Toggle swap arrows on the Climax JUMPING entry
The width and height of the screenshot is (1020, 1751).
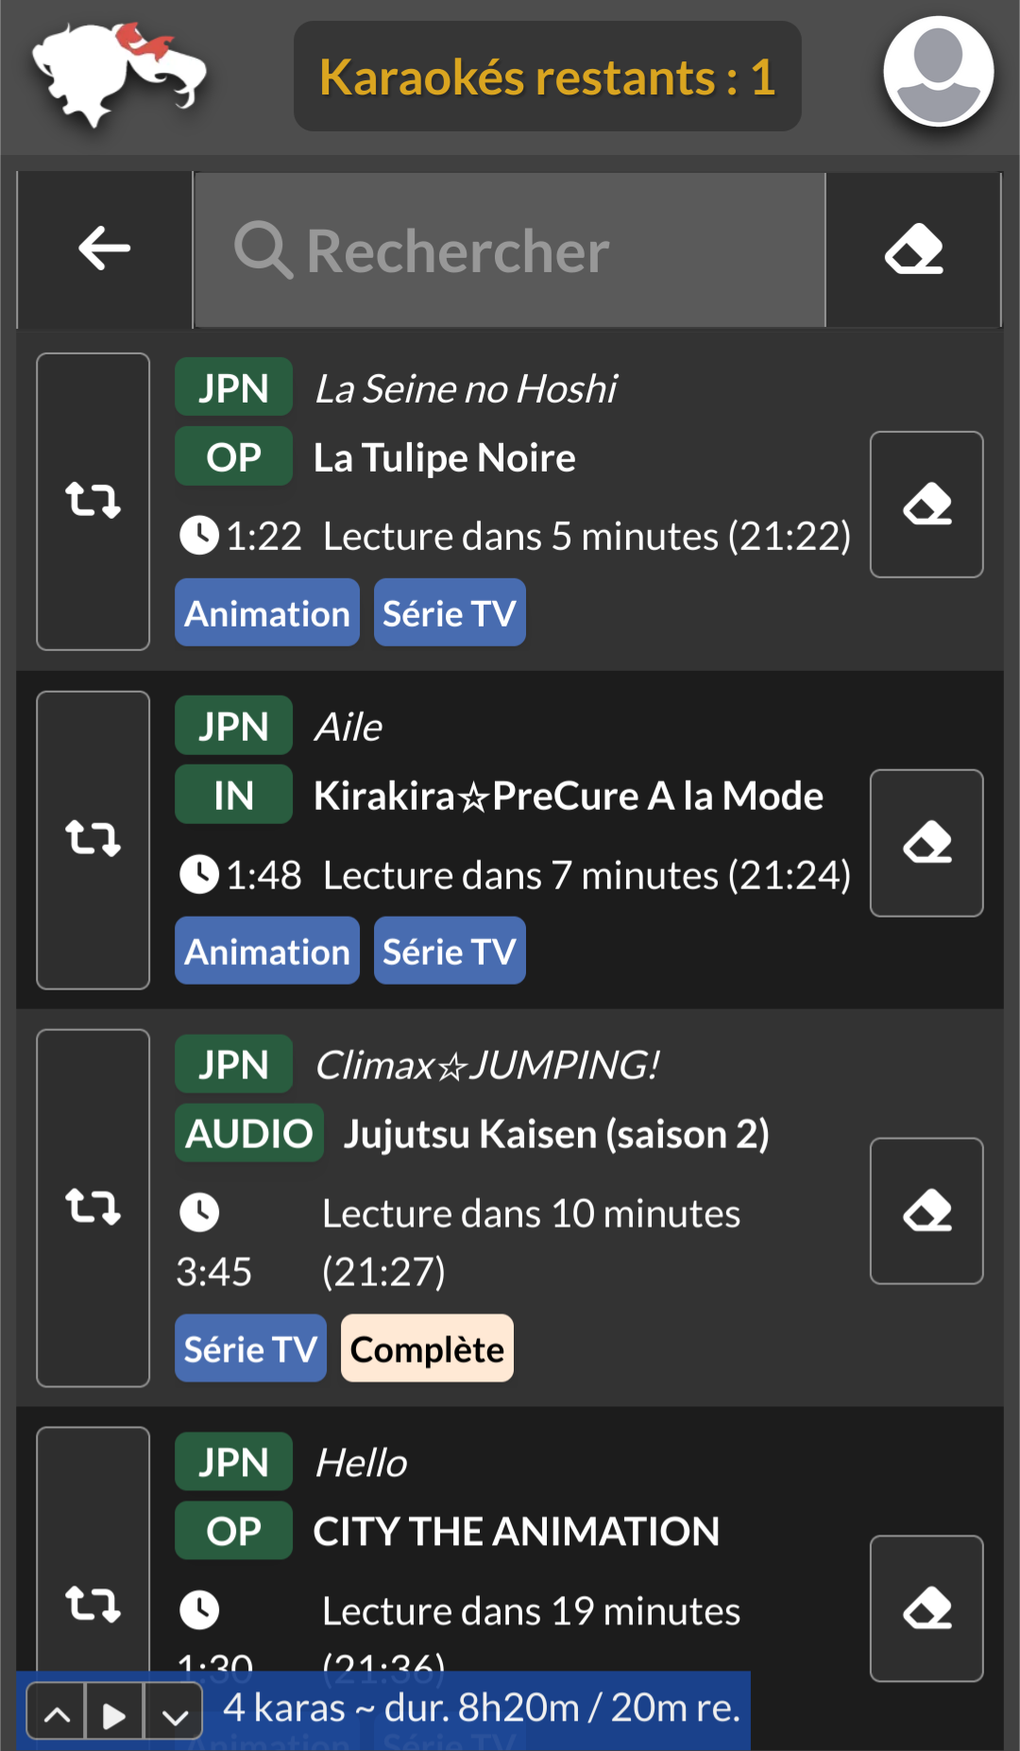[93, 1207]
